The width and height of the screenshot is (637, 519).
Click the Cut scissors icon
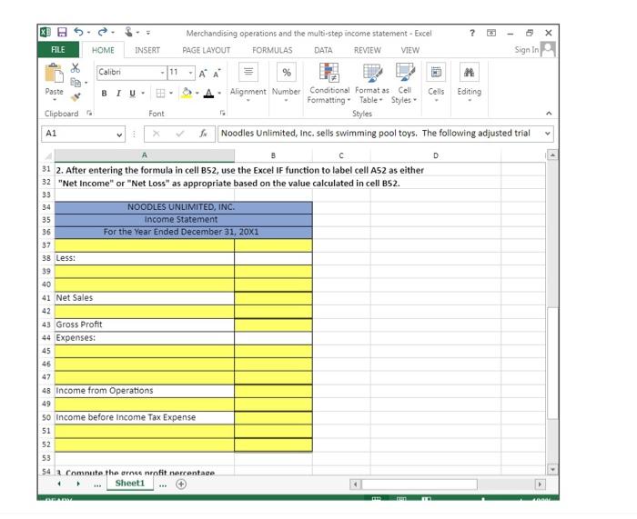[x=76, y=68]
